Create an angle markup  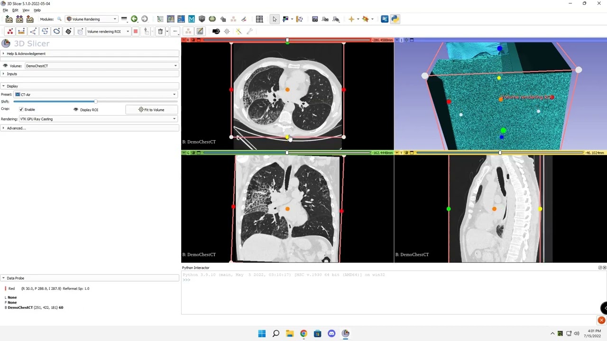[x=33, y=31]
